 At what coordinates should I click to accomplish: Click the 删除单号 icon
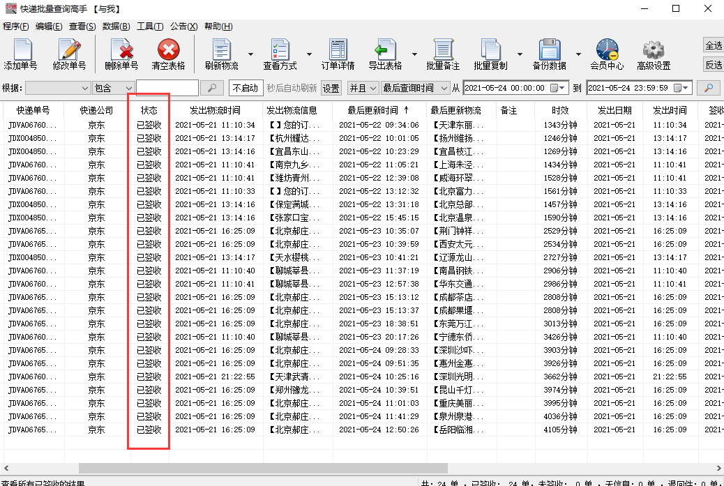tap(123, 54)
